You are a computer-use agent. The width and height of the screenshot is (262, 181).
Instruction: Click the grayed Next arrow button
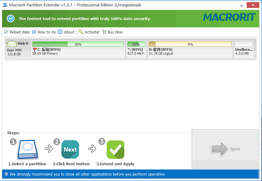[225, 149]
